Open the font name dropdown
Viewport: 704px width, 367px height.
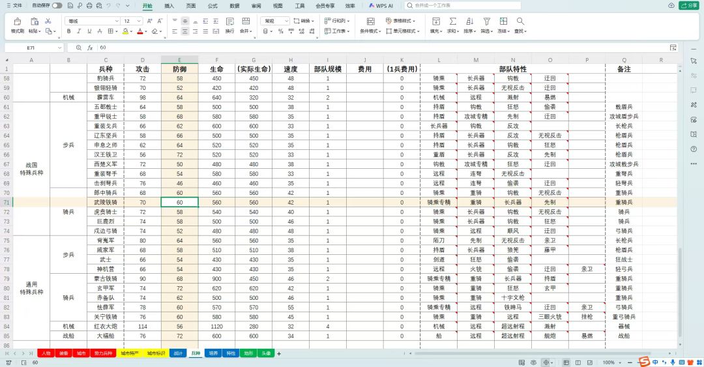pyautogui.click(x=117, y=21)
